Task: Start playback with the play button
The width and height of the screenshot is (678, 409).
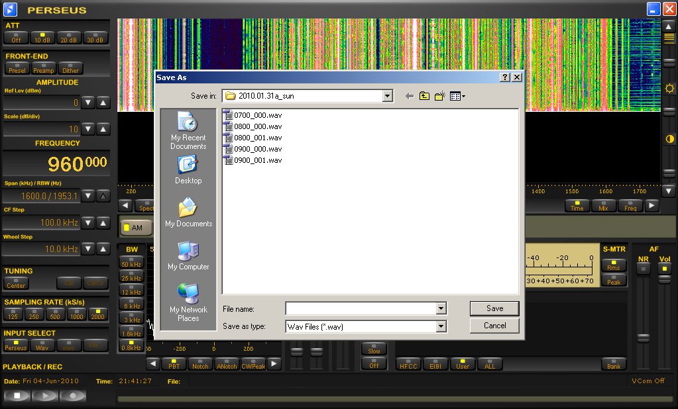Action: tap(45, 395)
